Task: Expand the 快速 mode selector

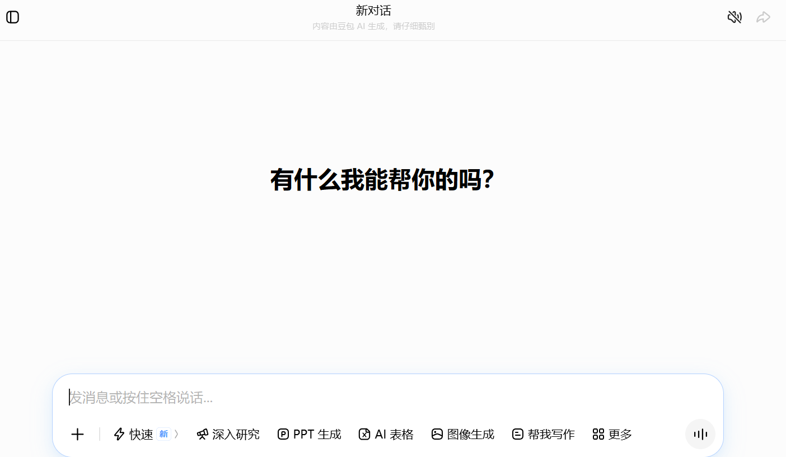Action: pos(146,434)
